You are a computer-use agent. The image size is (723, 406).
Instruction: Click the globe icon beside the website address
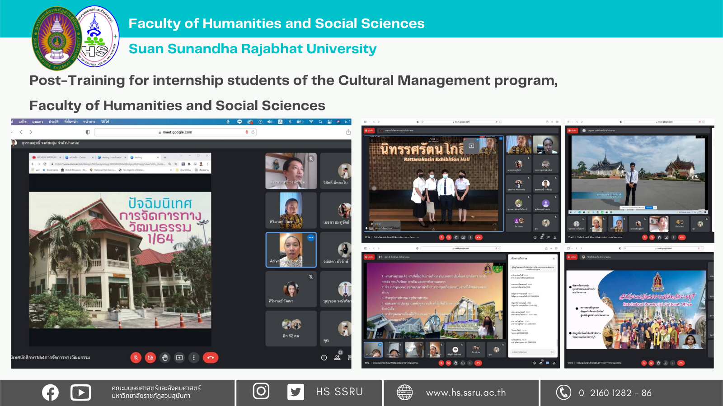click(x=404, y=392)
